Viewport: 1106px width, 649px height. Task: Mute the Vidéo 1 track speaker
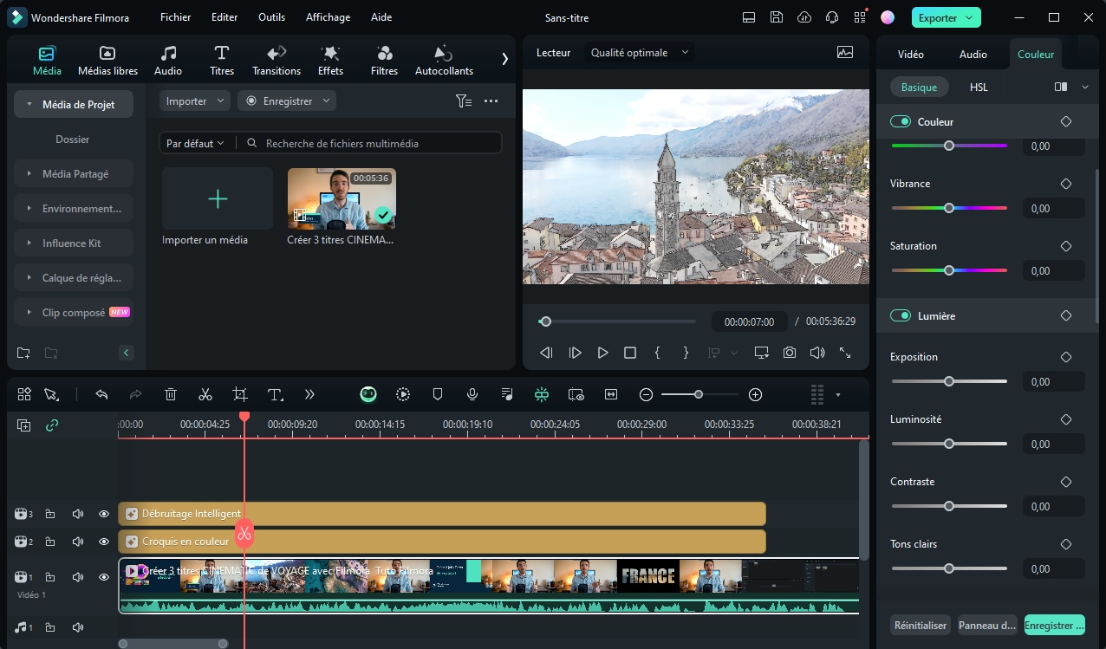click(x=78, y=577)
